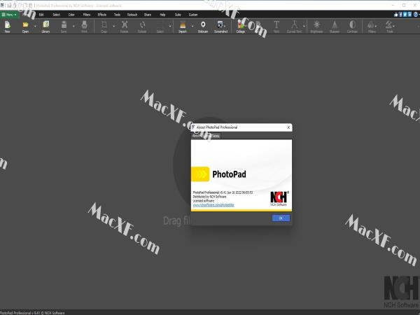Switch to the Effects tab
420x315 pixels.
101,15
